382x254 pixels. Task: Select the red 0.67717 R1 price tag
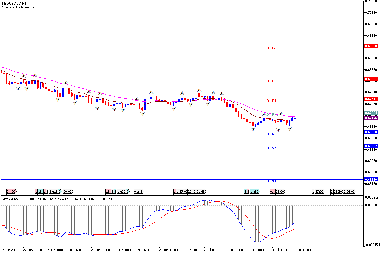pyautogui.click(x=371, y=99)
